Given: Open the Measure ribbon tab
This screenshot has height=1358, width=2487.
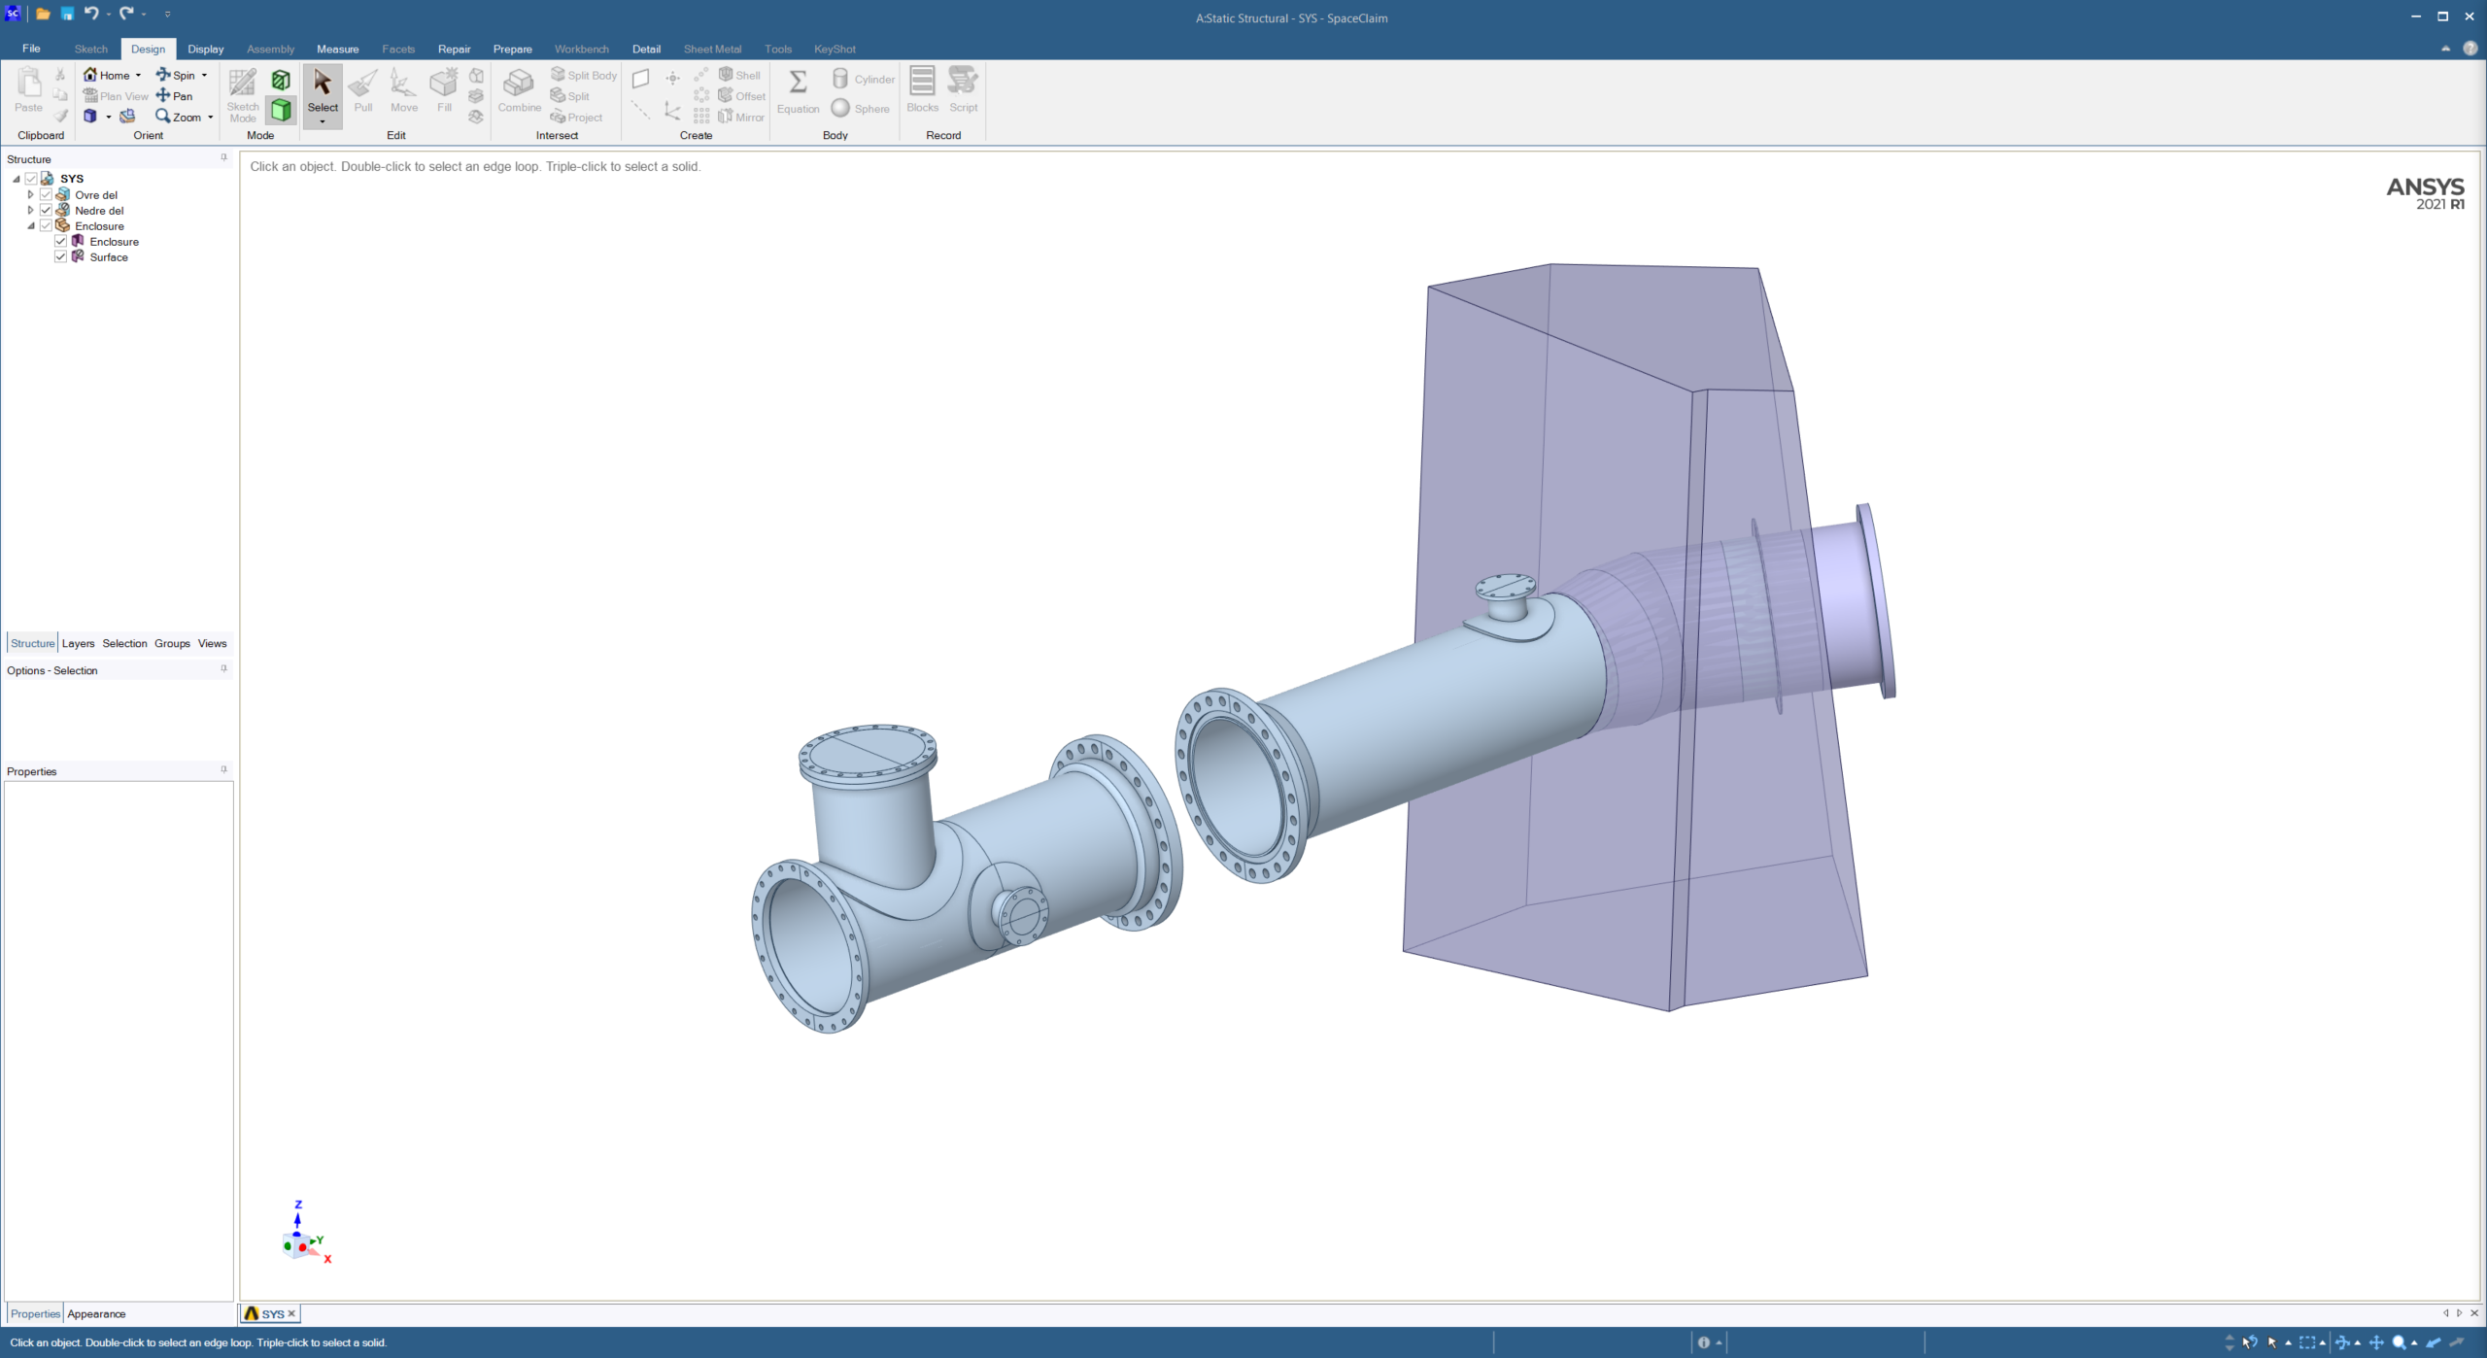Looking at the screenshot, I should tap(337, 49).
